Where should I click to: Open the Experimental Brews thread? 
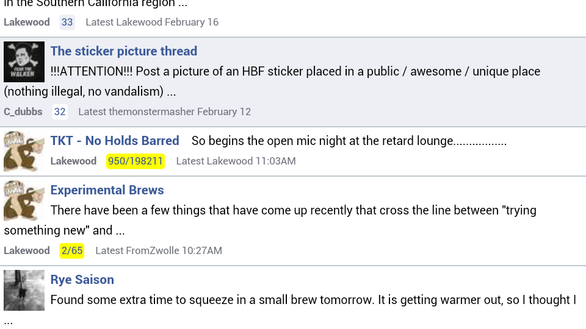[x=107, y=190]
